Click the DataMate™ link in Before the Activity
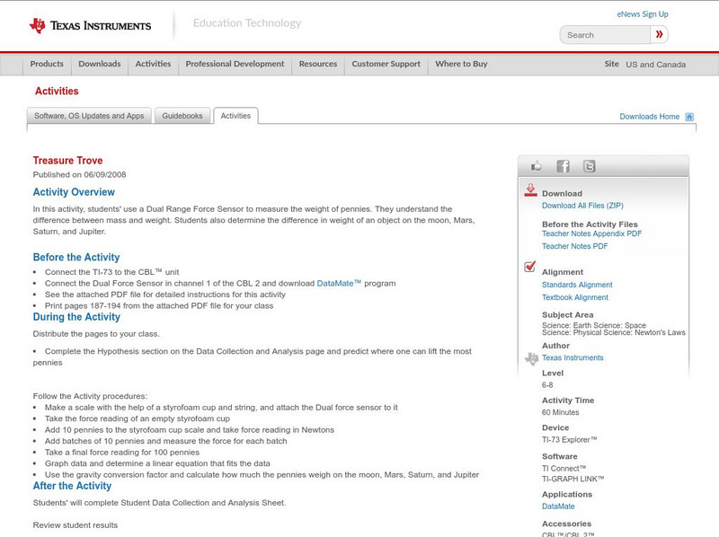Viewport: 719px width, 537px height. [x=339, y=283]
